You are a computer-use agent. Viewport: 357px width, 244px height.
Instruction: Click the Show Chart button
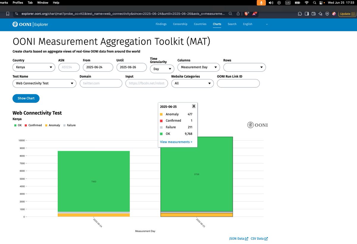point(26,98)
